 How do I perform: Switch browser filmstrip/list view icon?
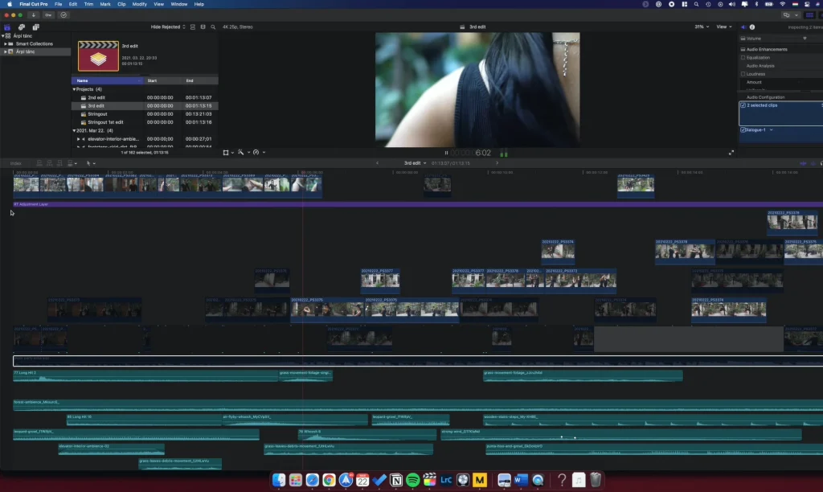tap(203, 27)
